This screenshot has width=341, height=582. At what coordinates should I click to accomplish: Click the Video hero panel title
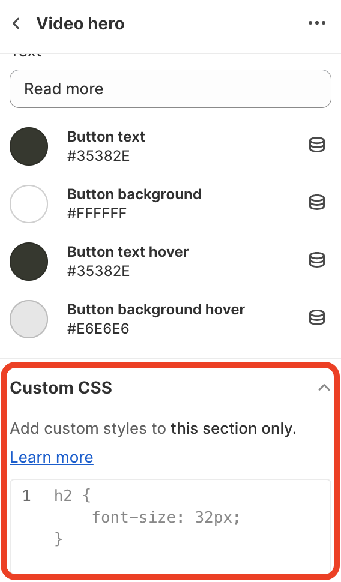80,23
